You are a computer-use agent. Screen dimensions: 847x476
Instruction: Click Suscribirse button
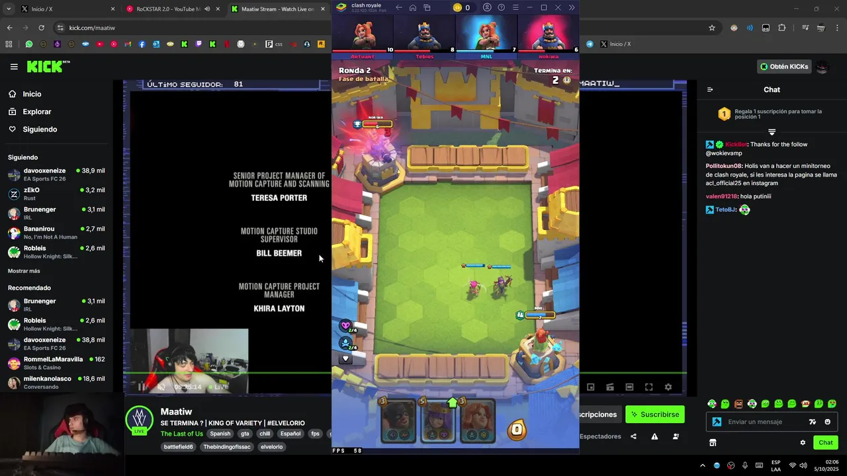click(655, 415)
